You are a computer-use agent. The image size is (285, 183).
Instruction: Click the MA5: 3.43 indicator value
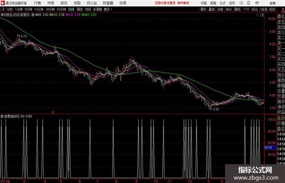tap(42, 15)
